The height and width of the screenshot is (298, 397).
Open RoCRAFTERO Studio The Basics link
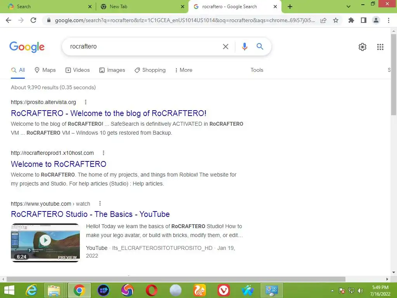click(90, 214)
